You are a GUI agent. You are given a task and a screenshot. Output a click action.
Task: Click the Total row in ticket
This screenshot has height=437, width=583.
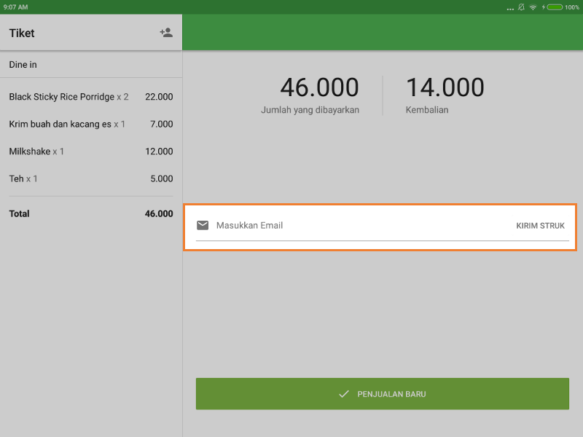point(91,214)
